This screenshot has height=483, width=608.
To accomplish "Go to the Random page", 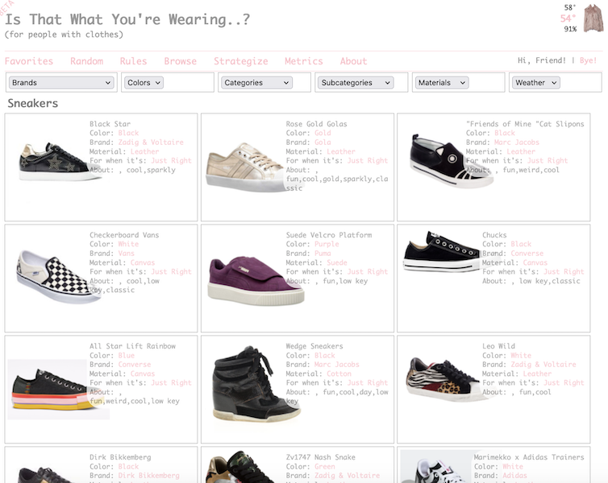I will pyautogui.click(x=86, y=61).
